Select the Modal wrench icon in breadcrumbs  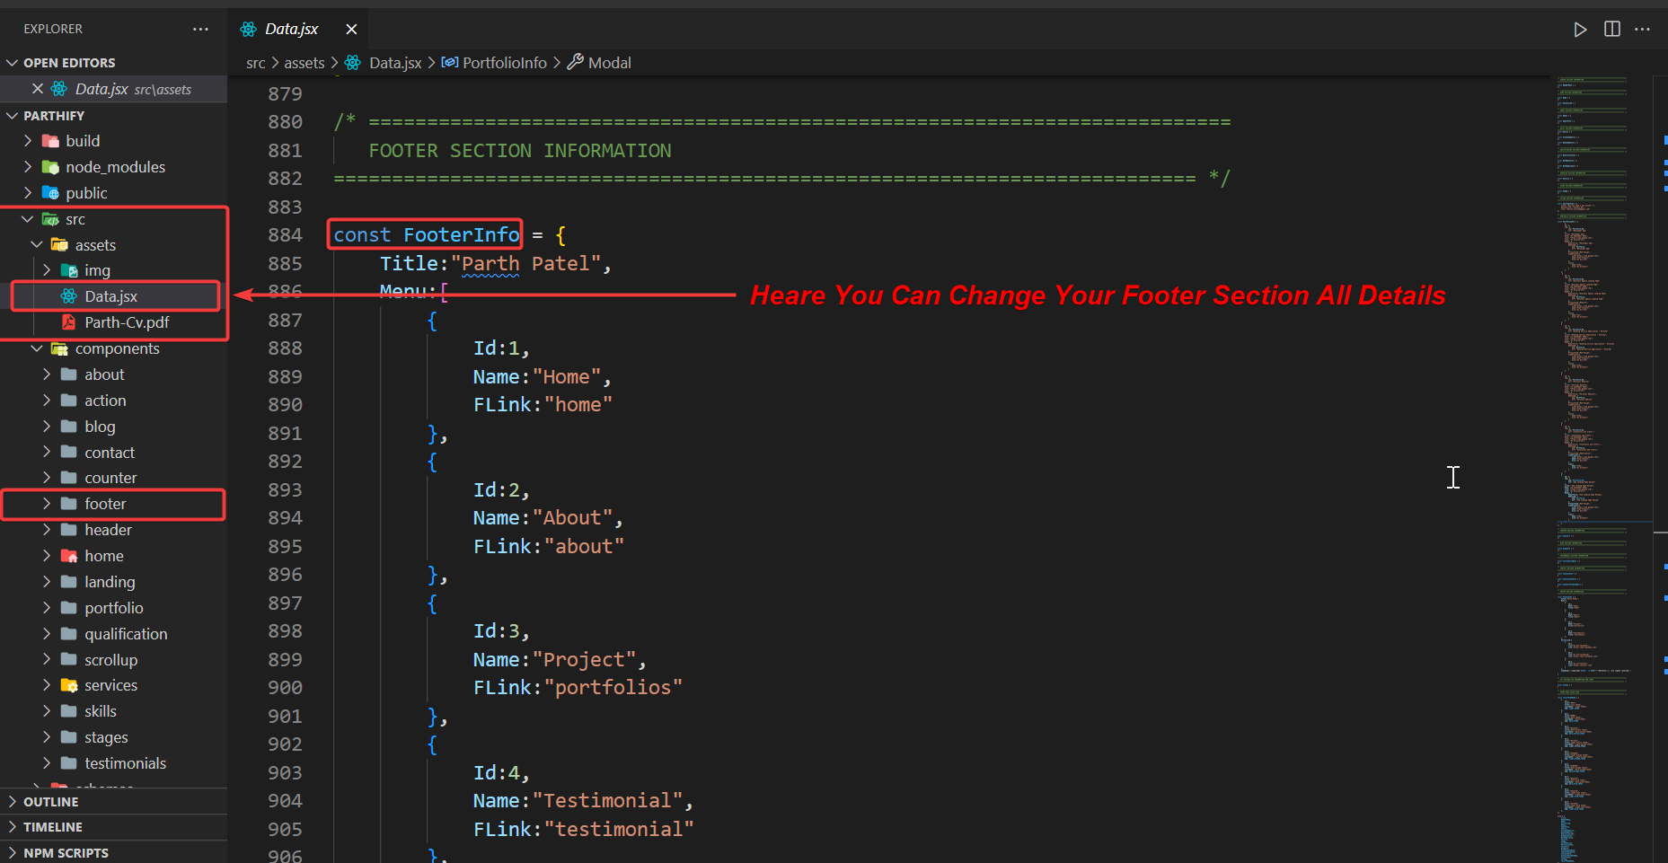coord(577,62)
